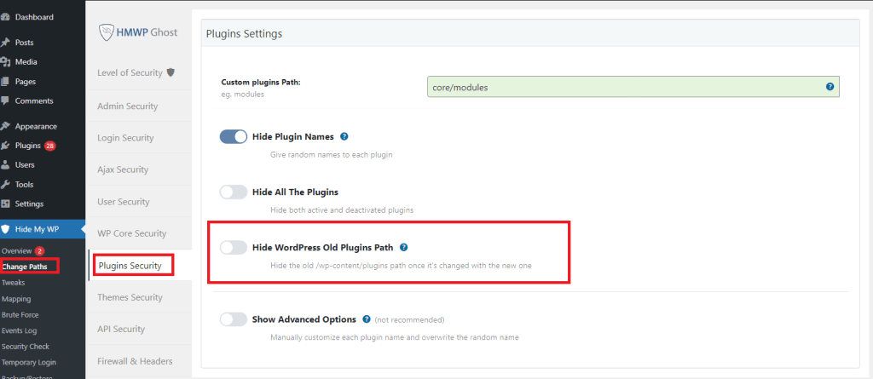Open the Security Check submenu link
Image resolution: width=873 pixels, height=379 pixels.
[x=26, y=346]
